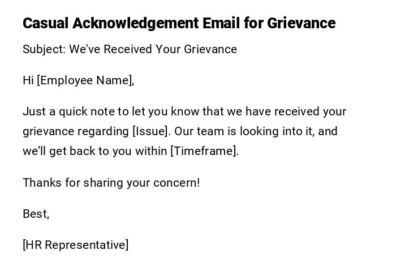
Task: Click the 'Subject: We've Received Your Grievance' line
Action: point(130,49)
